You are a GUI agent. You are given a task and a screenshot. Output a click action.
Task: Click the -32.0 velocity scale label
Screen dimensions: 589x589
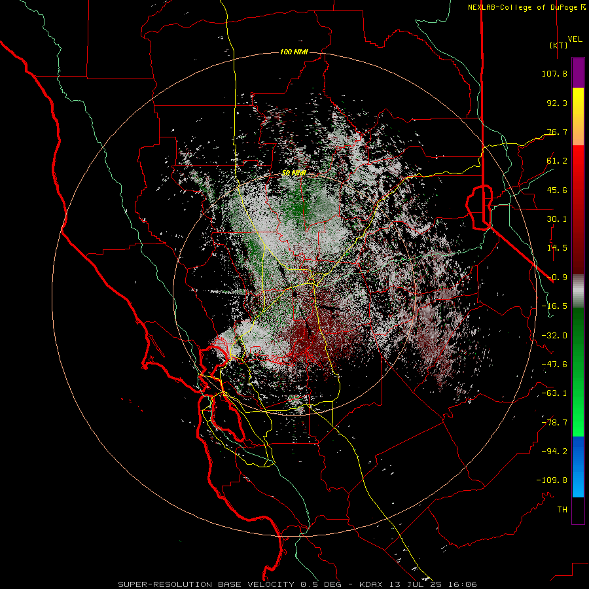click(x=554, y=336)
